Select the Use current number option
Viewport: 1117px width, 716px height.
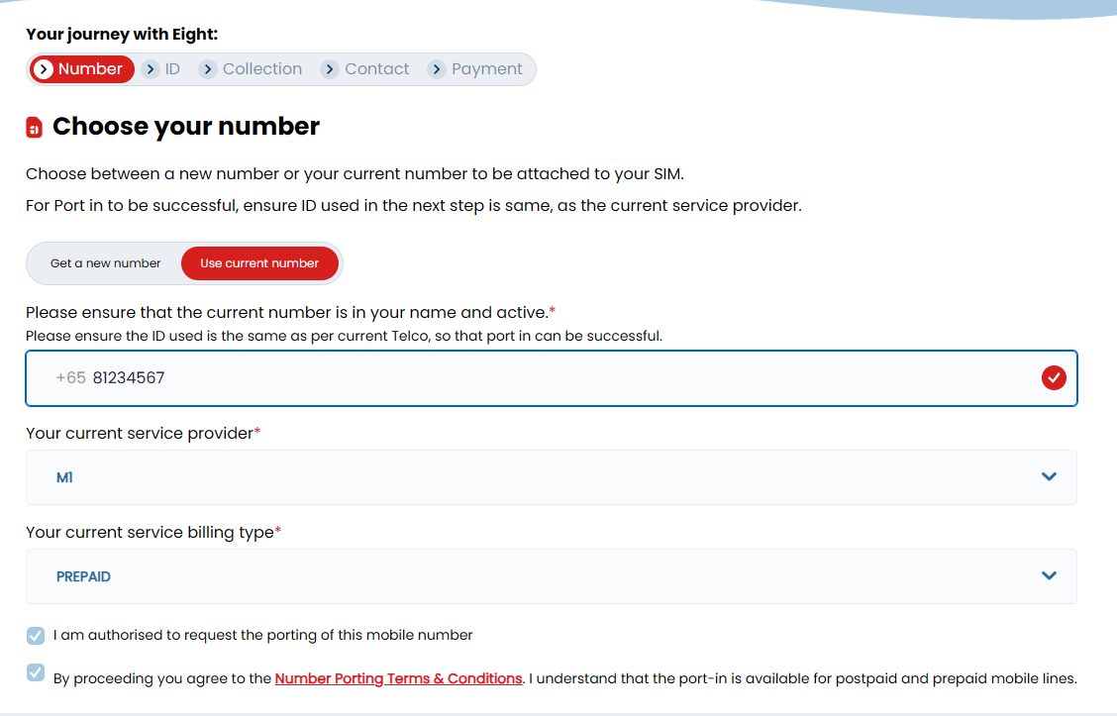(x=259, y=263)
